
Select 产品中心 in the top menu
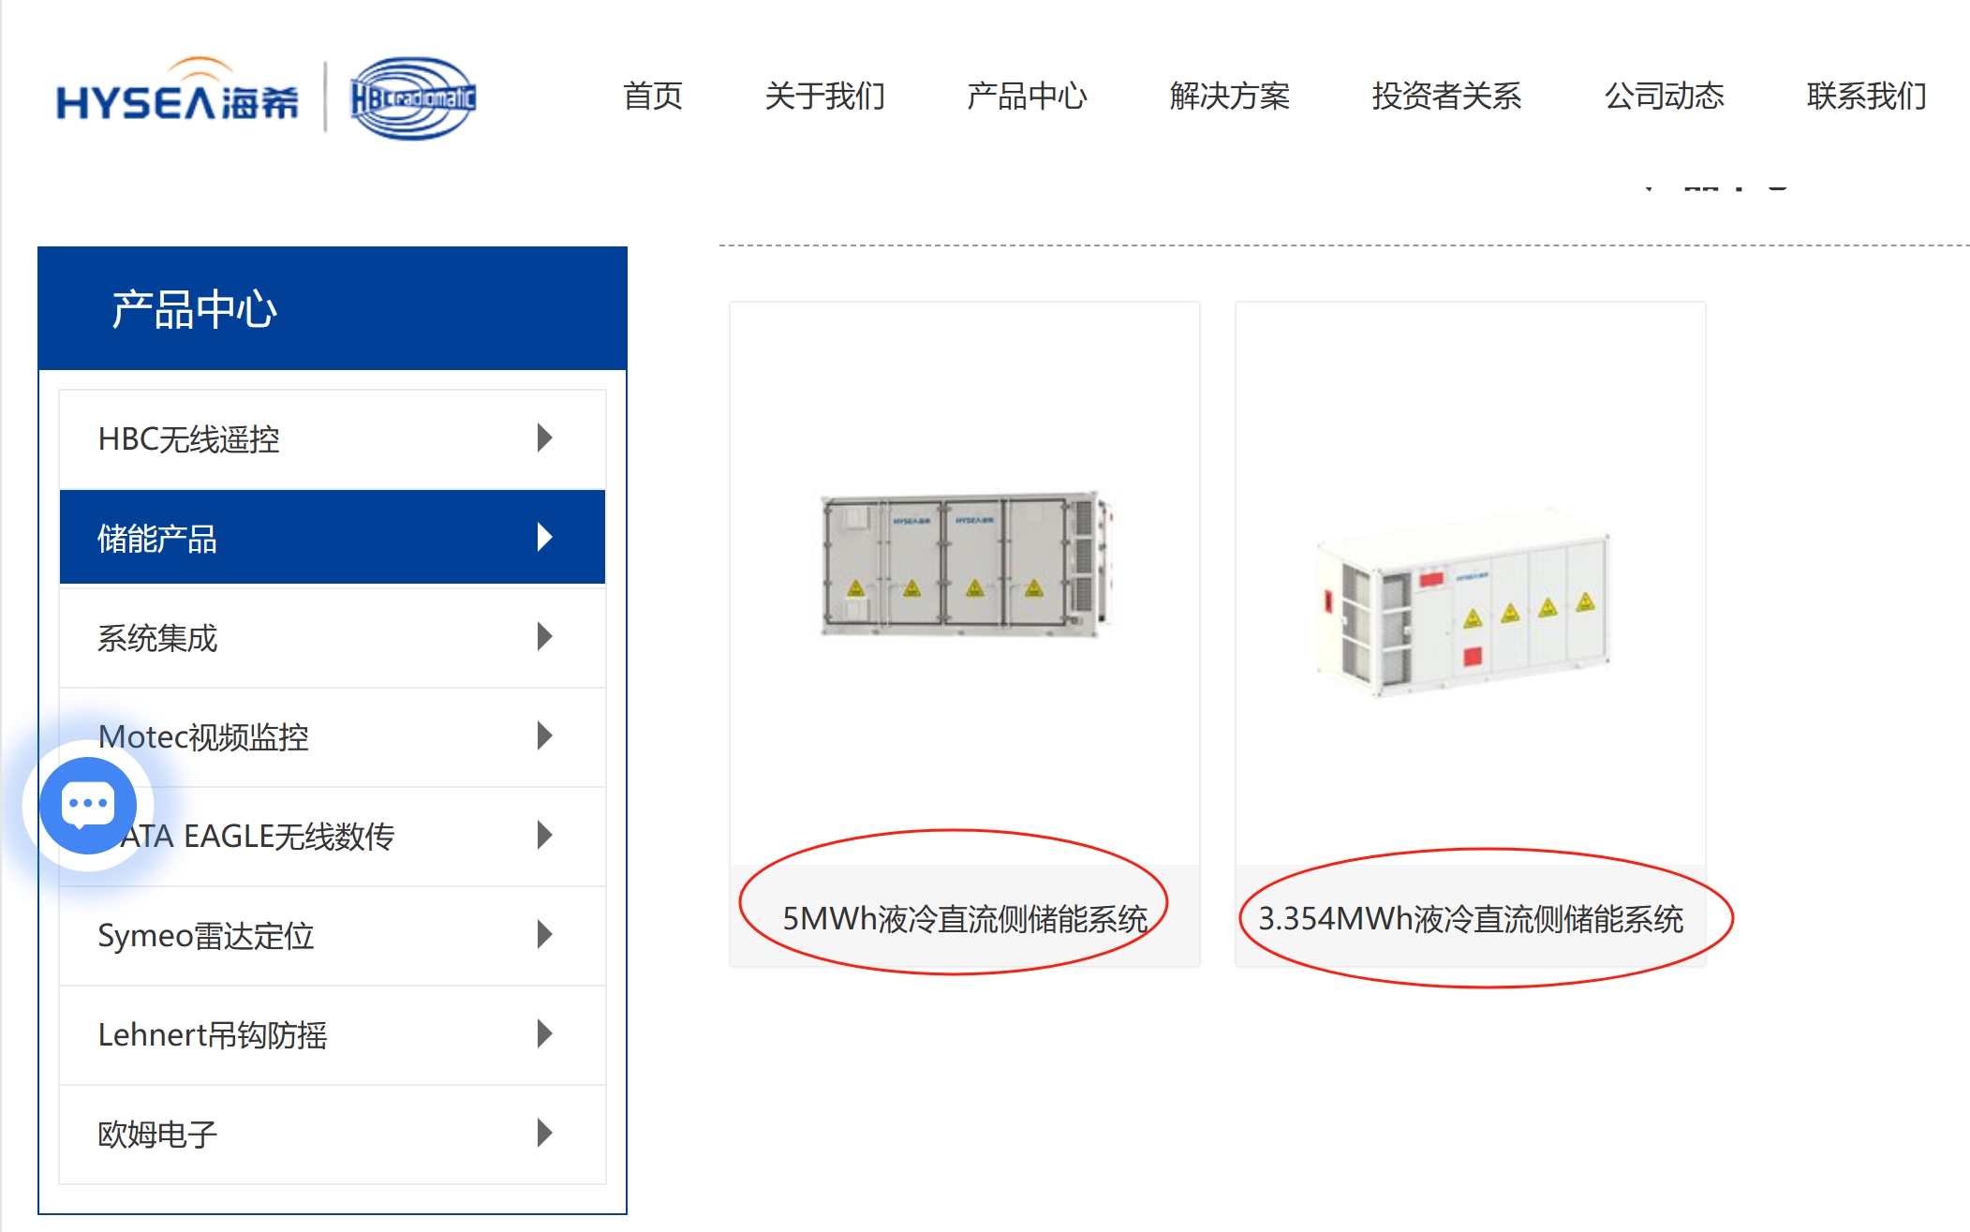click(x=1027, y=96)
